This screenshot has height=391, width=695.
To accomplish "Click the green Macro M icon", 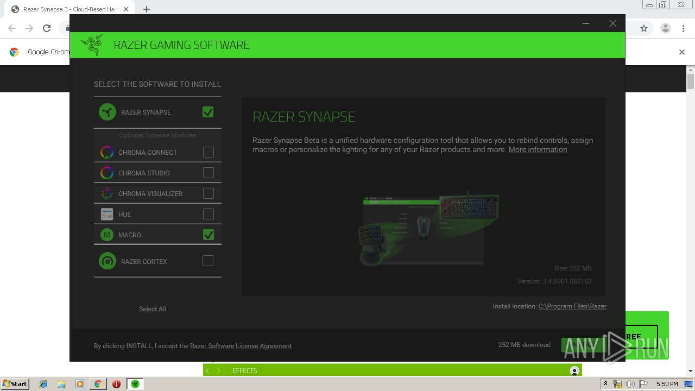I will tap(107, 235).
